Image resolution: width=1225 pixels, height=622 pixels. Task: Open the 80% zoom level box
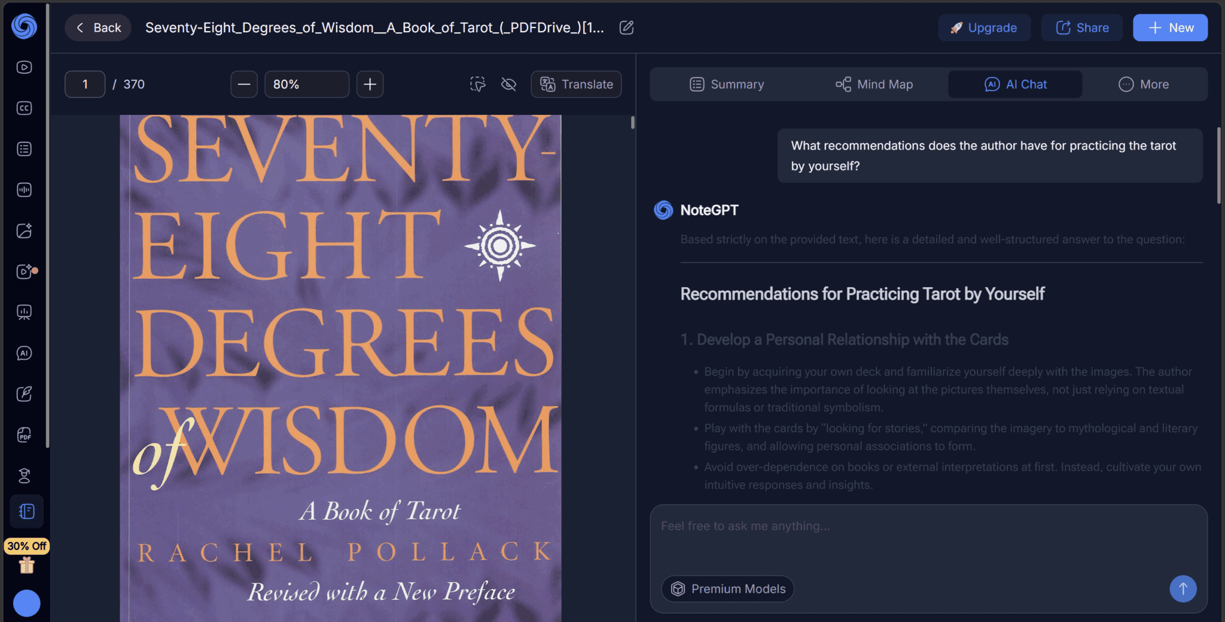pos(307,84)
